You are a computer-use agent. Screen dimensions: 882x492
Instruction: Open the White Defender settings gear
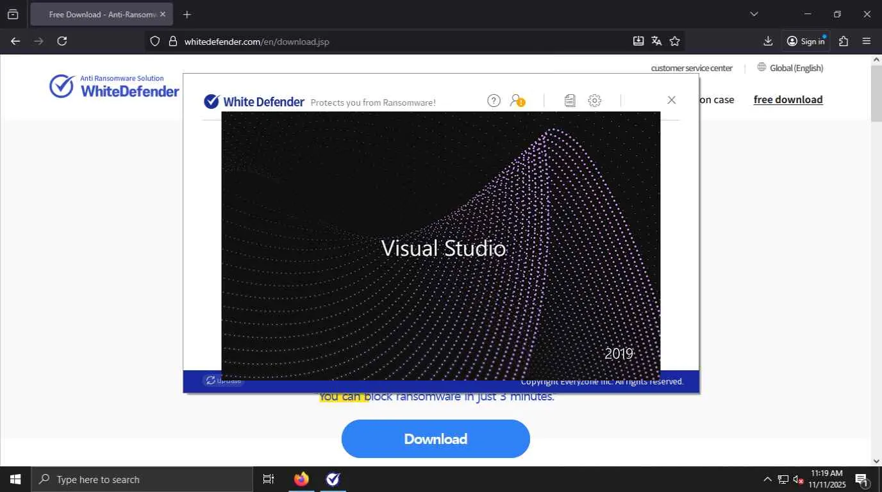pyautogui.click(x=595, y=101)
